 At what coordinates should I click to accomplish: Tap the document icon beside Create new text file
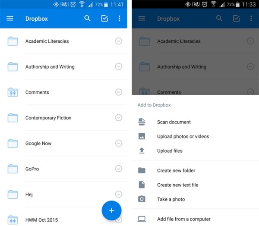142,185
